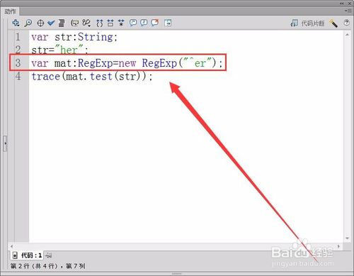Screen dimensions: 354x276
Task: Click line number 3 in the gutter
Action: click(x=18, y=63)
